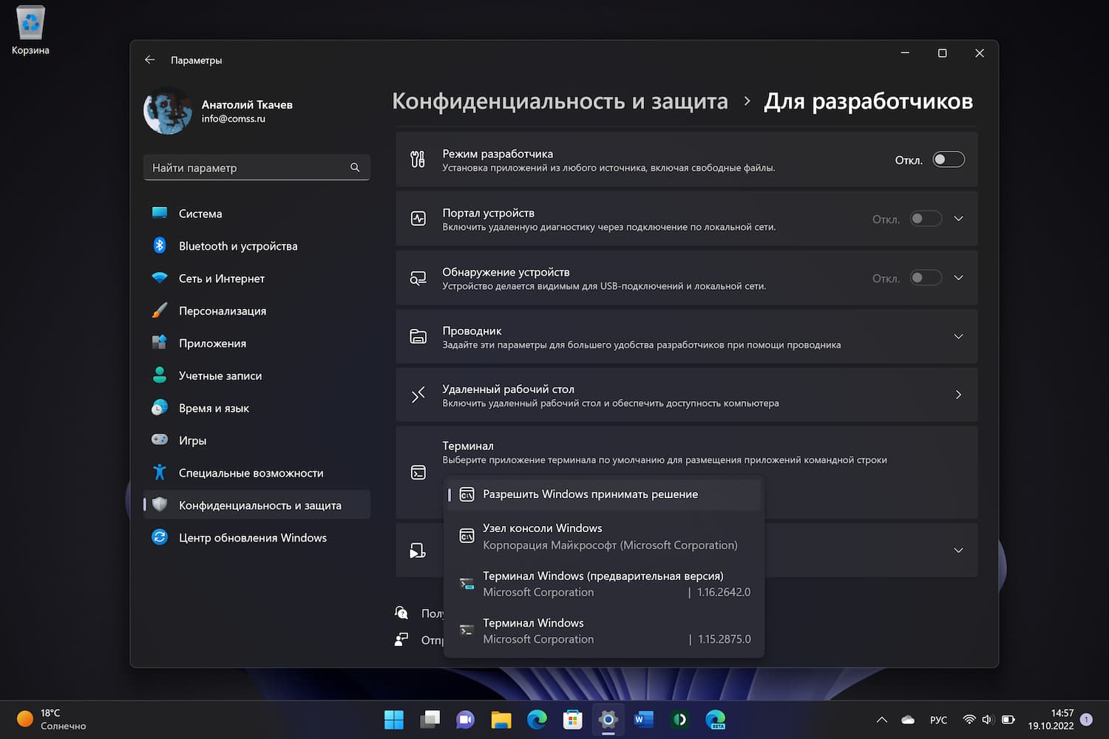Screen dimensions: 1109x739
Task: Toggle Режим разработчика switch on
Action: point(948,160)
